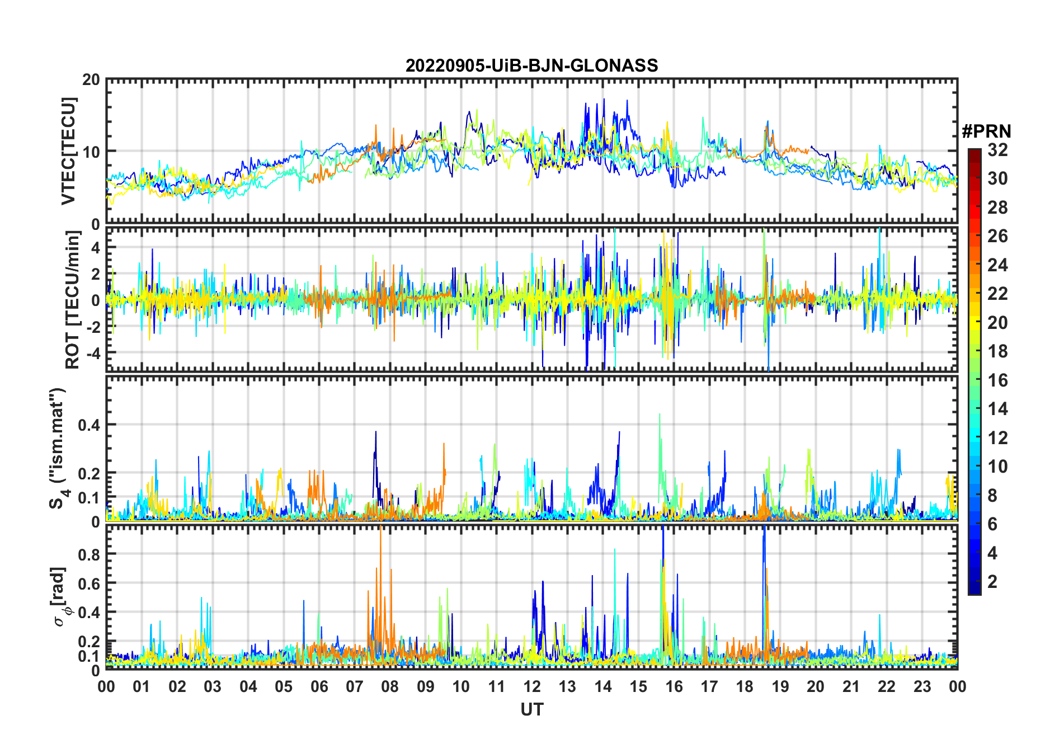This screenshot has height=744, width=1064.
Task: Click PRN colorbar tick label 10
Action: tap(997, 467)
